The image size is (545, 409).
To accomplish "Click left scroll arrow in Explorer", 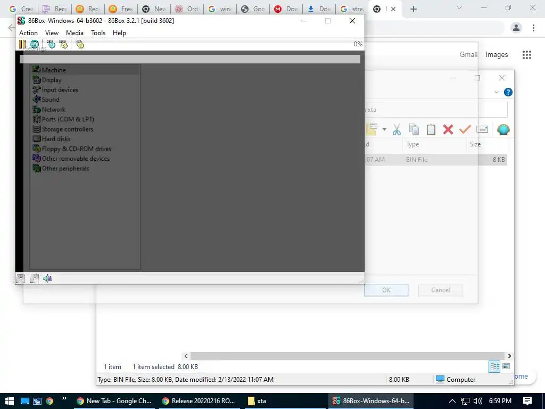I will [186, 356].
